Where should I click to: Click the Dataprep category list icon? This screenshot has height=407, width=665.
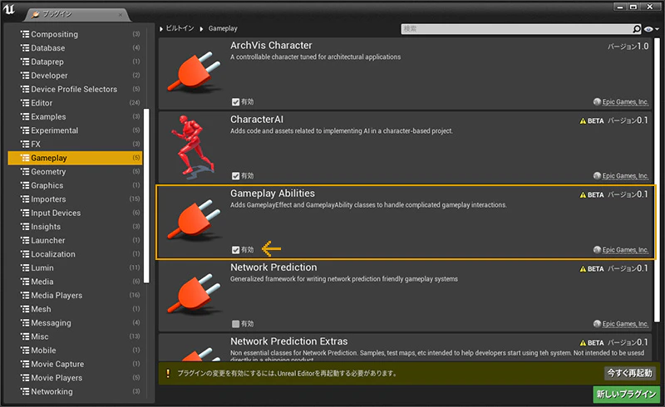point(25,62)
